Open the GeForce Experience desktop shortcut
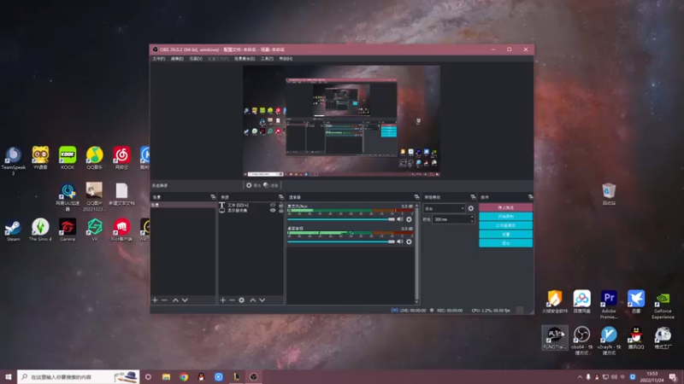This screenshot has height=384, width=684. click(x=663, y=304)
